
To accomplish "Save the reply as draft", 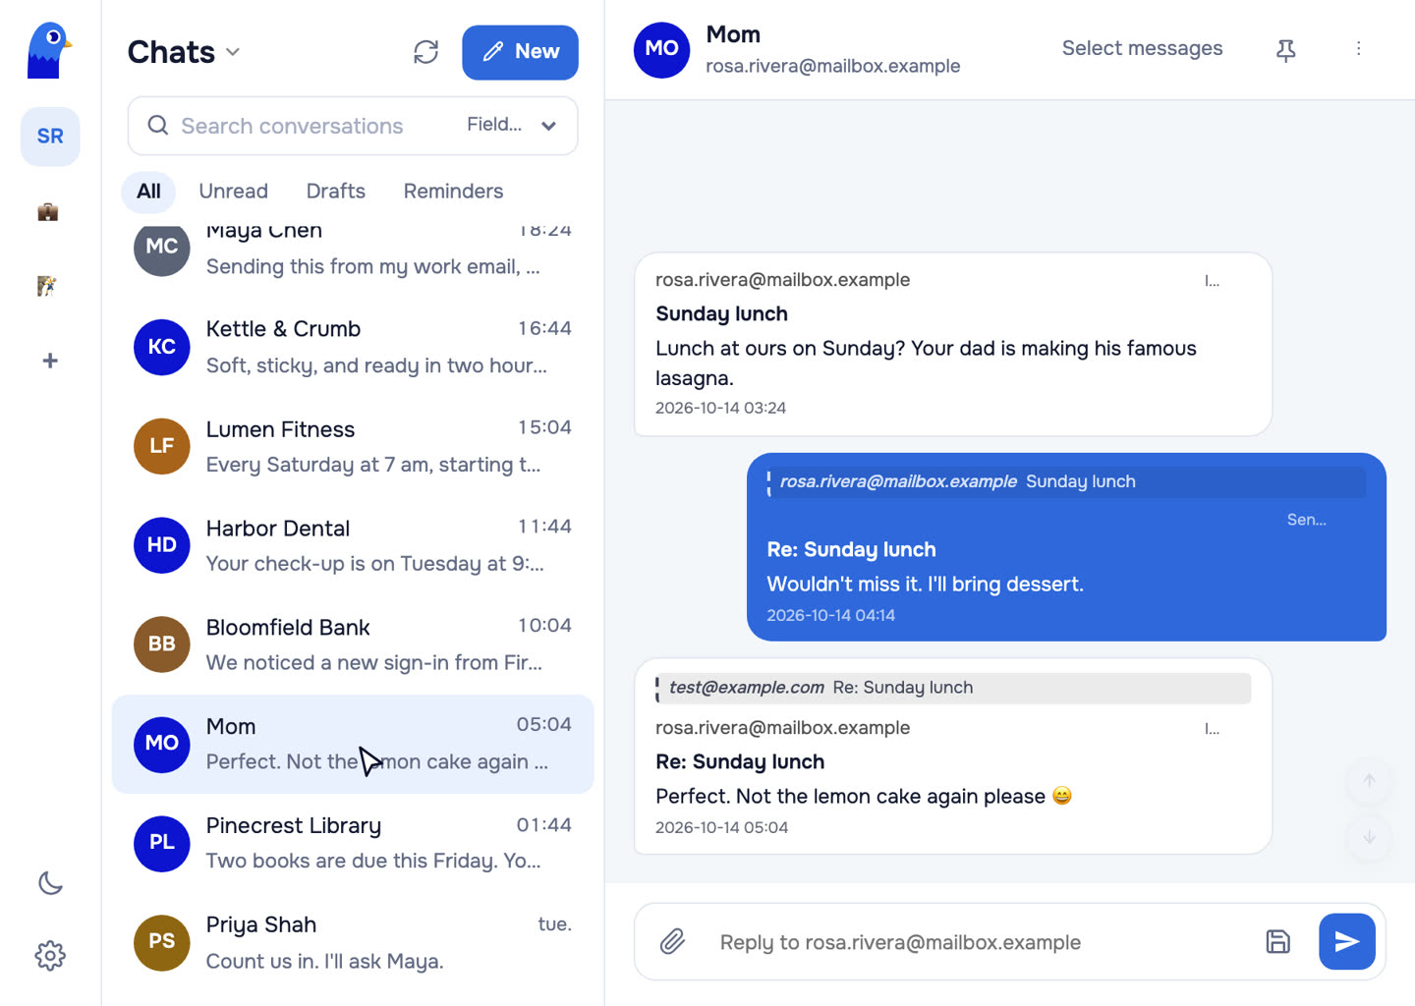I will tap(1277, 942).
